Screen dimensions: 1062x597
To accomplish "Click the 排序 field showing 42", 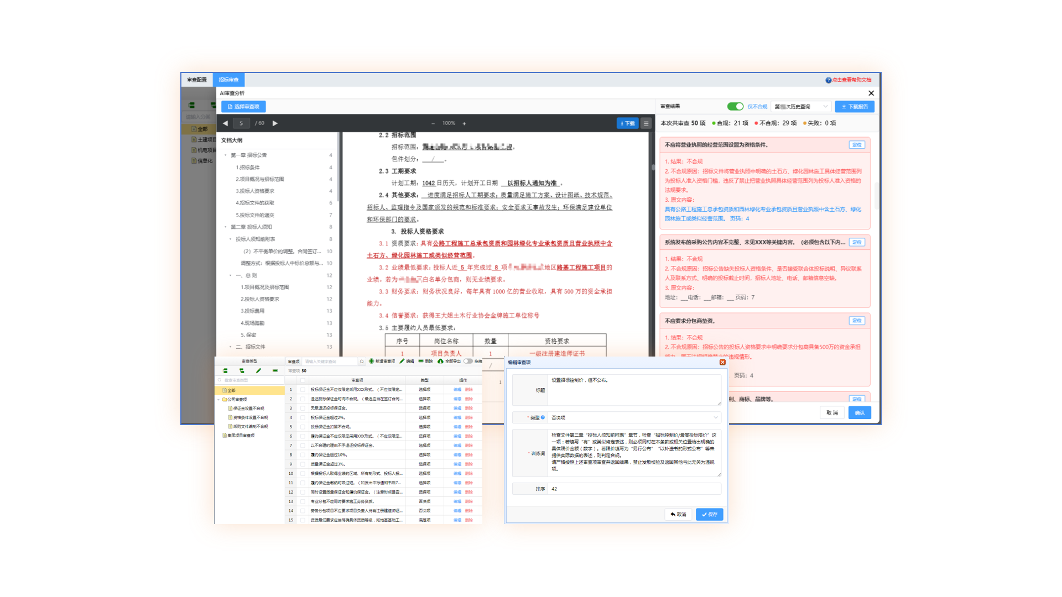I will pos(634,489).
